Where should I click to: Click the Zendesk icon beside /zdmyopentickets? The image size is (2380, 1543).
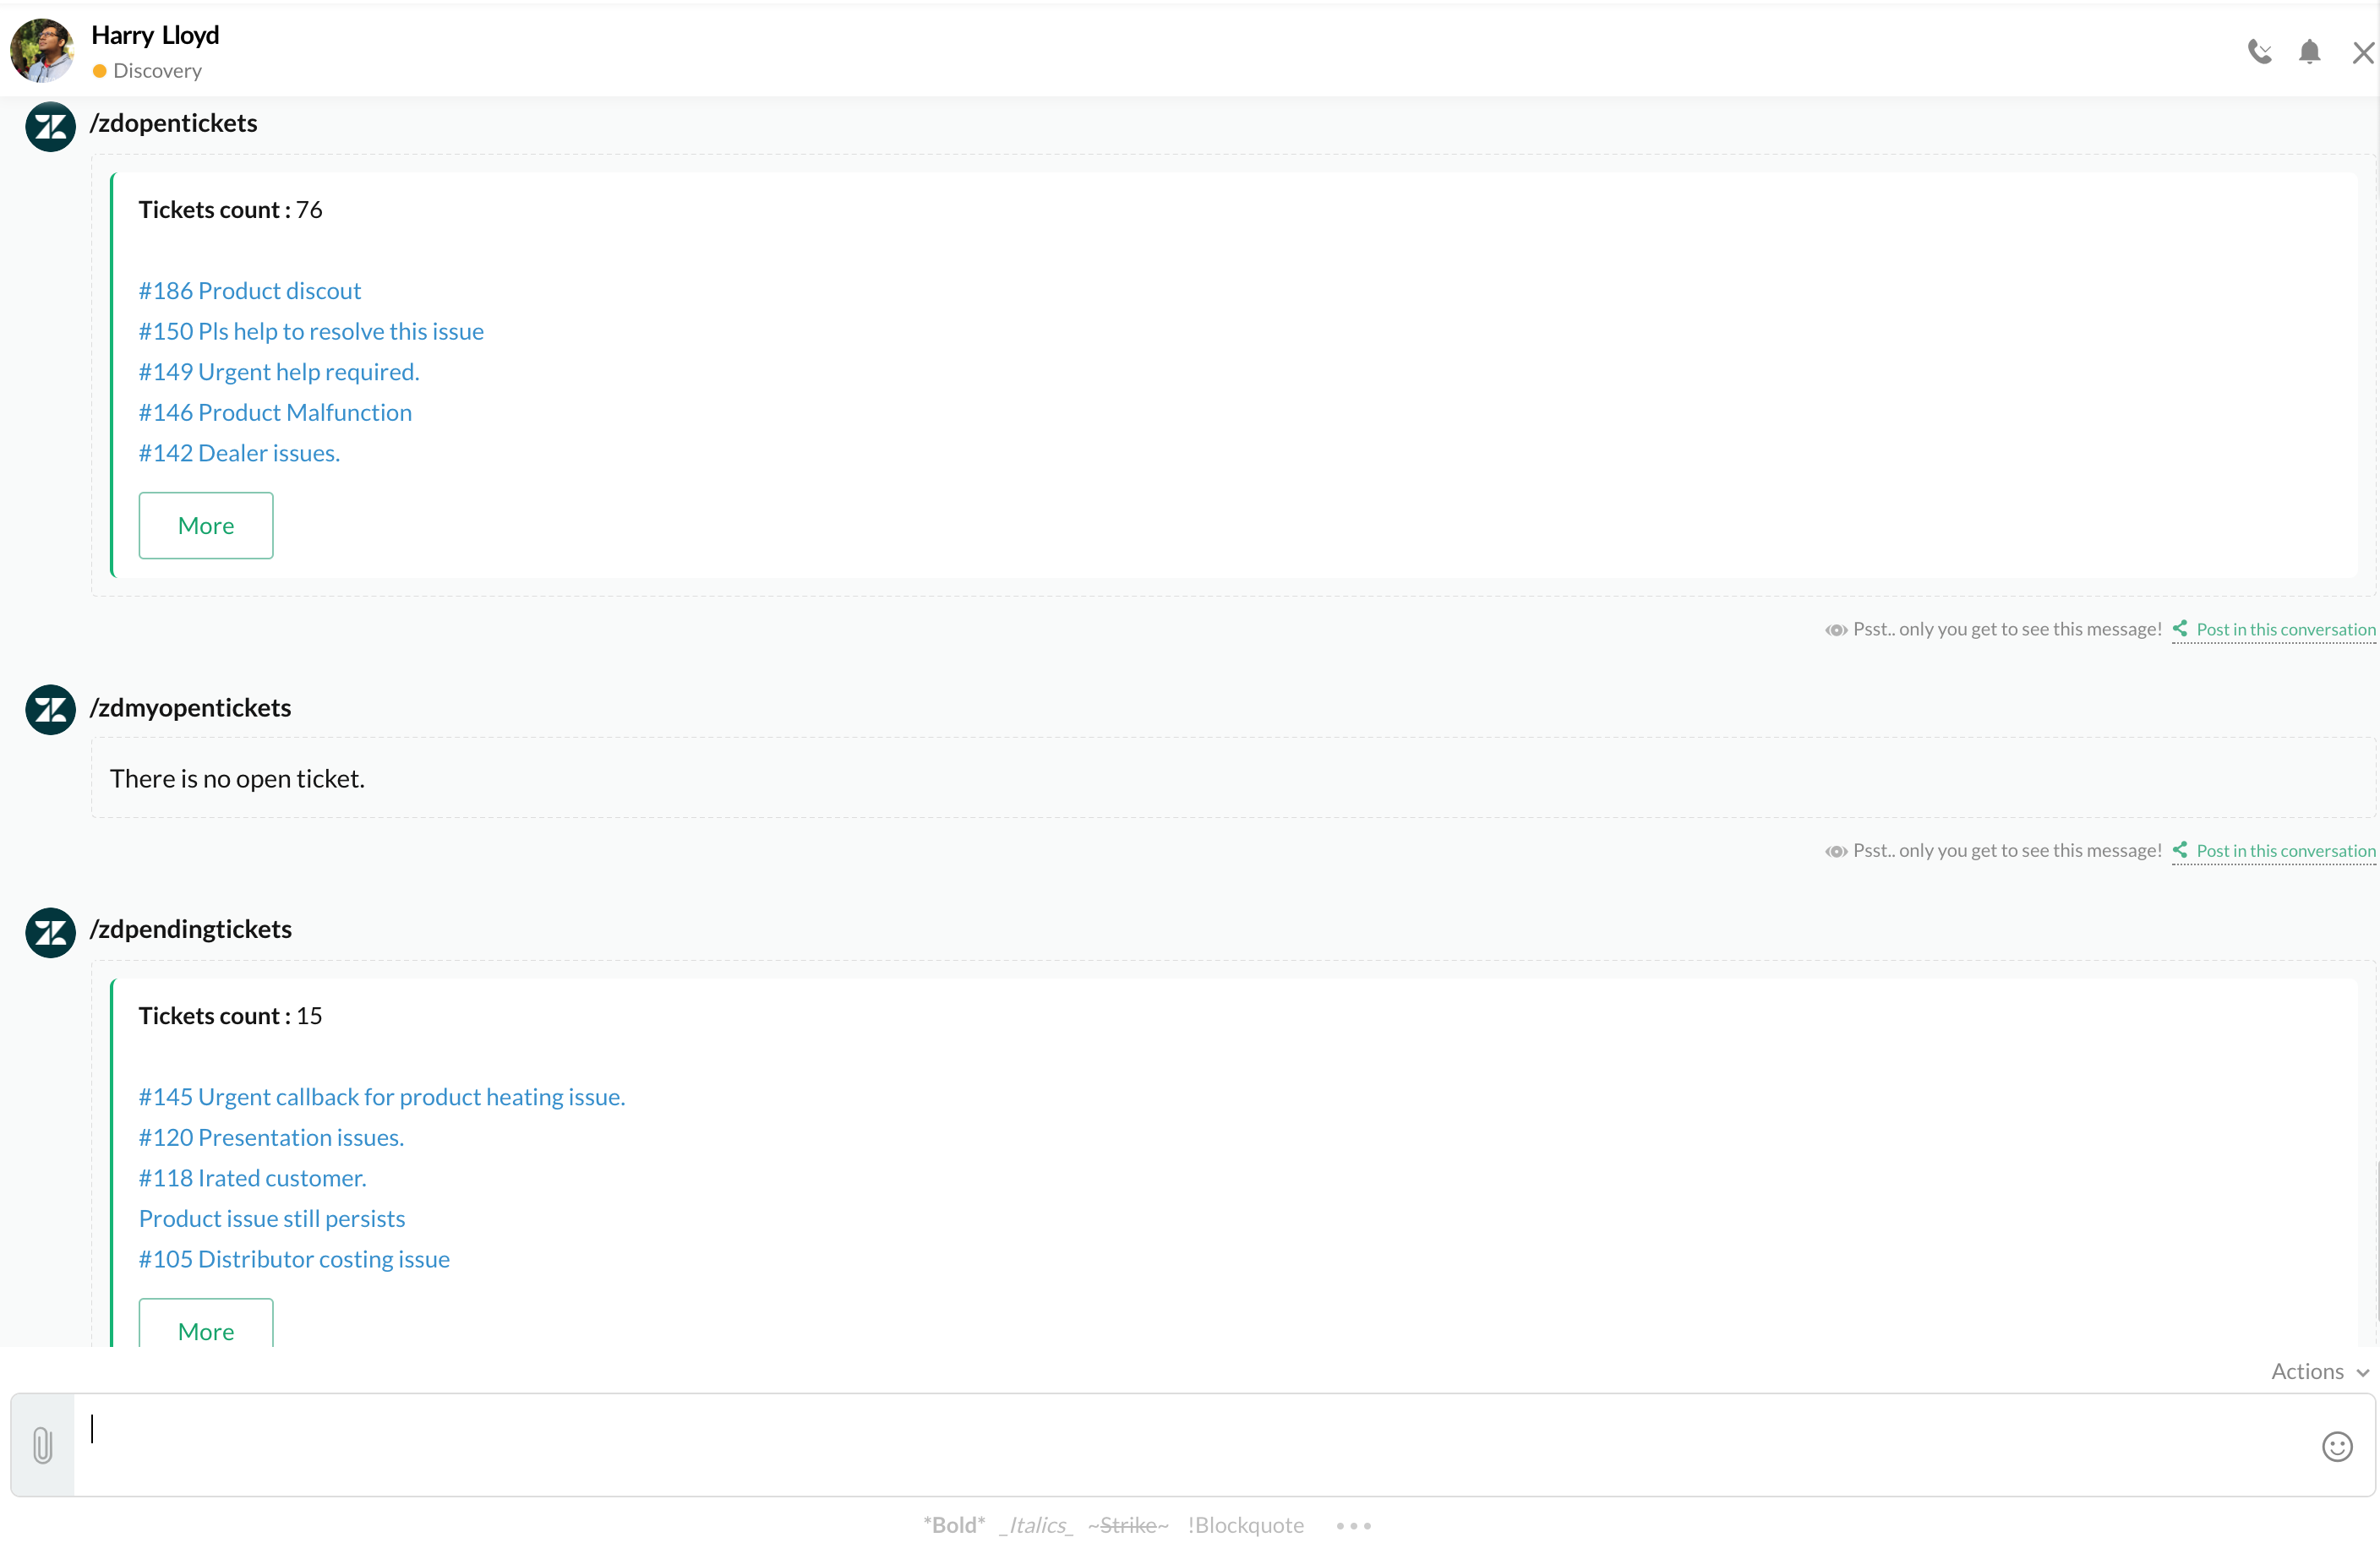coord(50,709)
